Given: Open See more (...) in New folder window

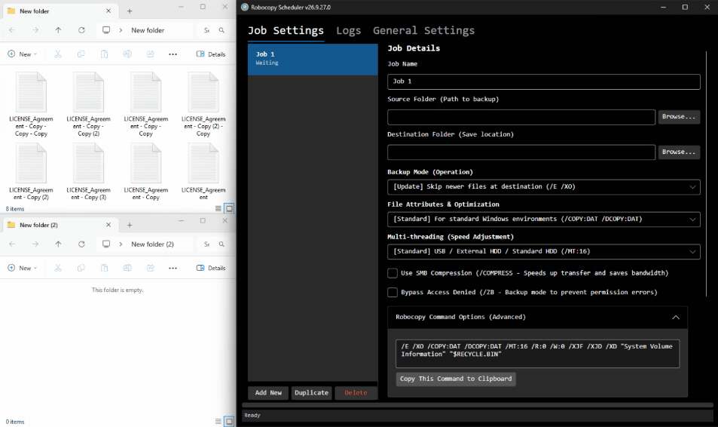Looking at the screenshot, I should [173, 54].
